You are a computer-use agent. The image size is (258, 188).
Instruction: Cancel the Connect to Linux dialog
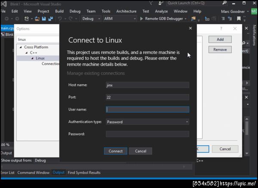(x=141, y=151)
